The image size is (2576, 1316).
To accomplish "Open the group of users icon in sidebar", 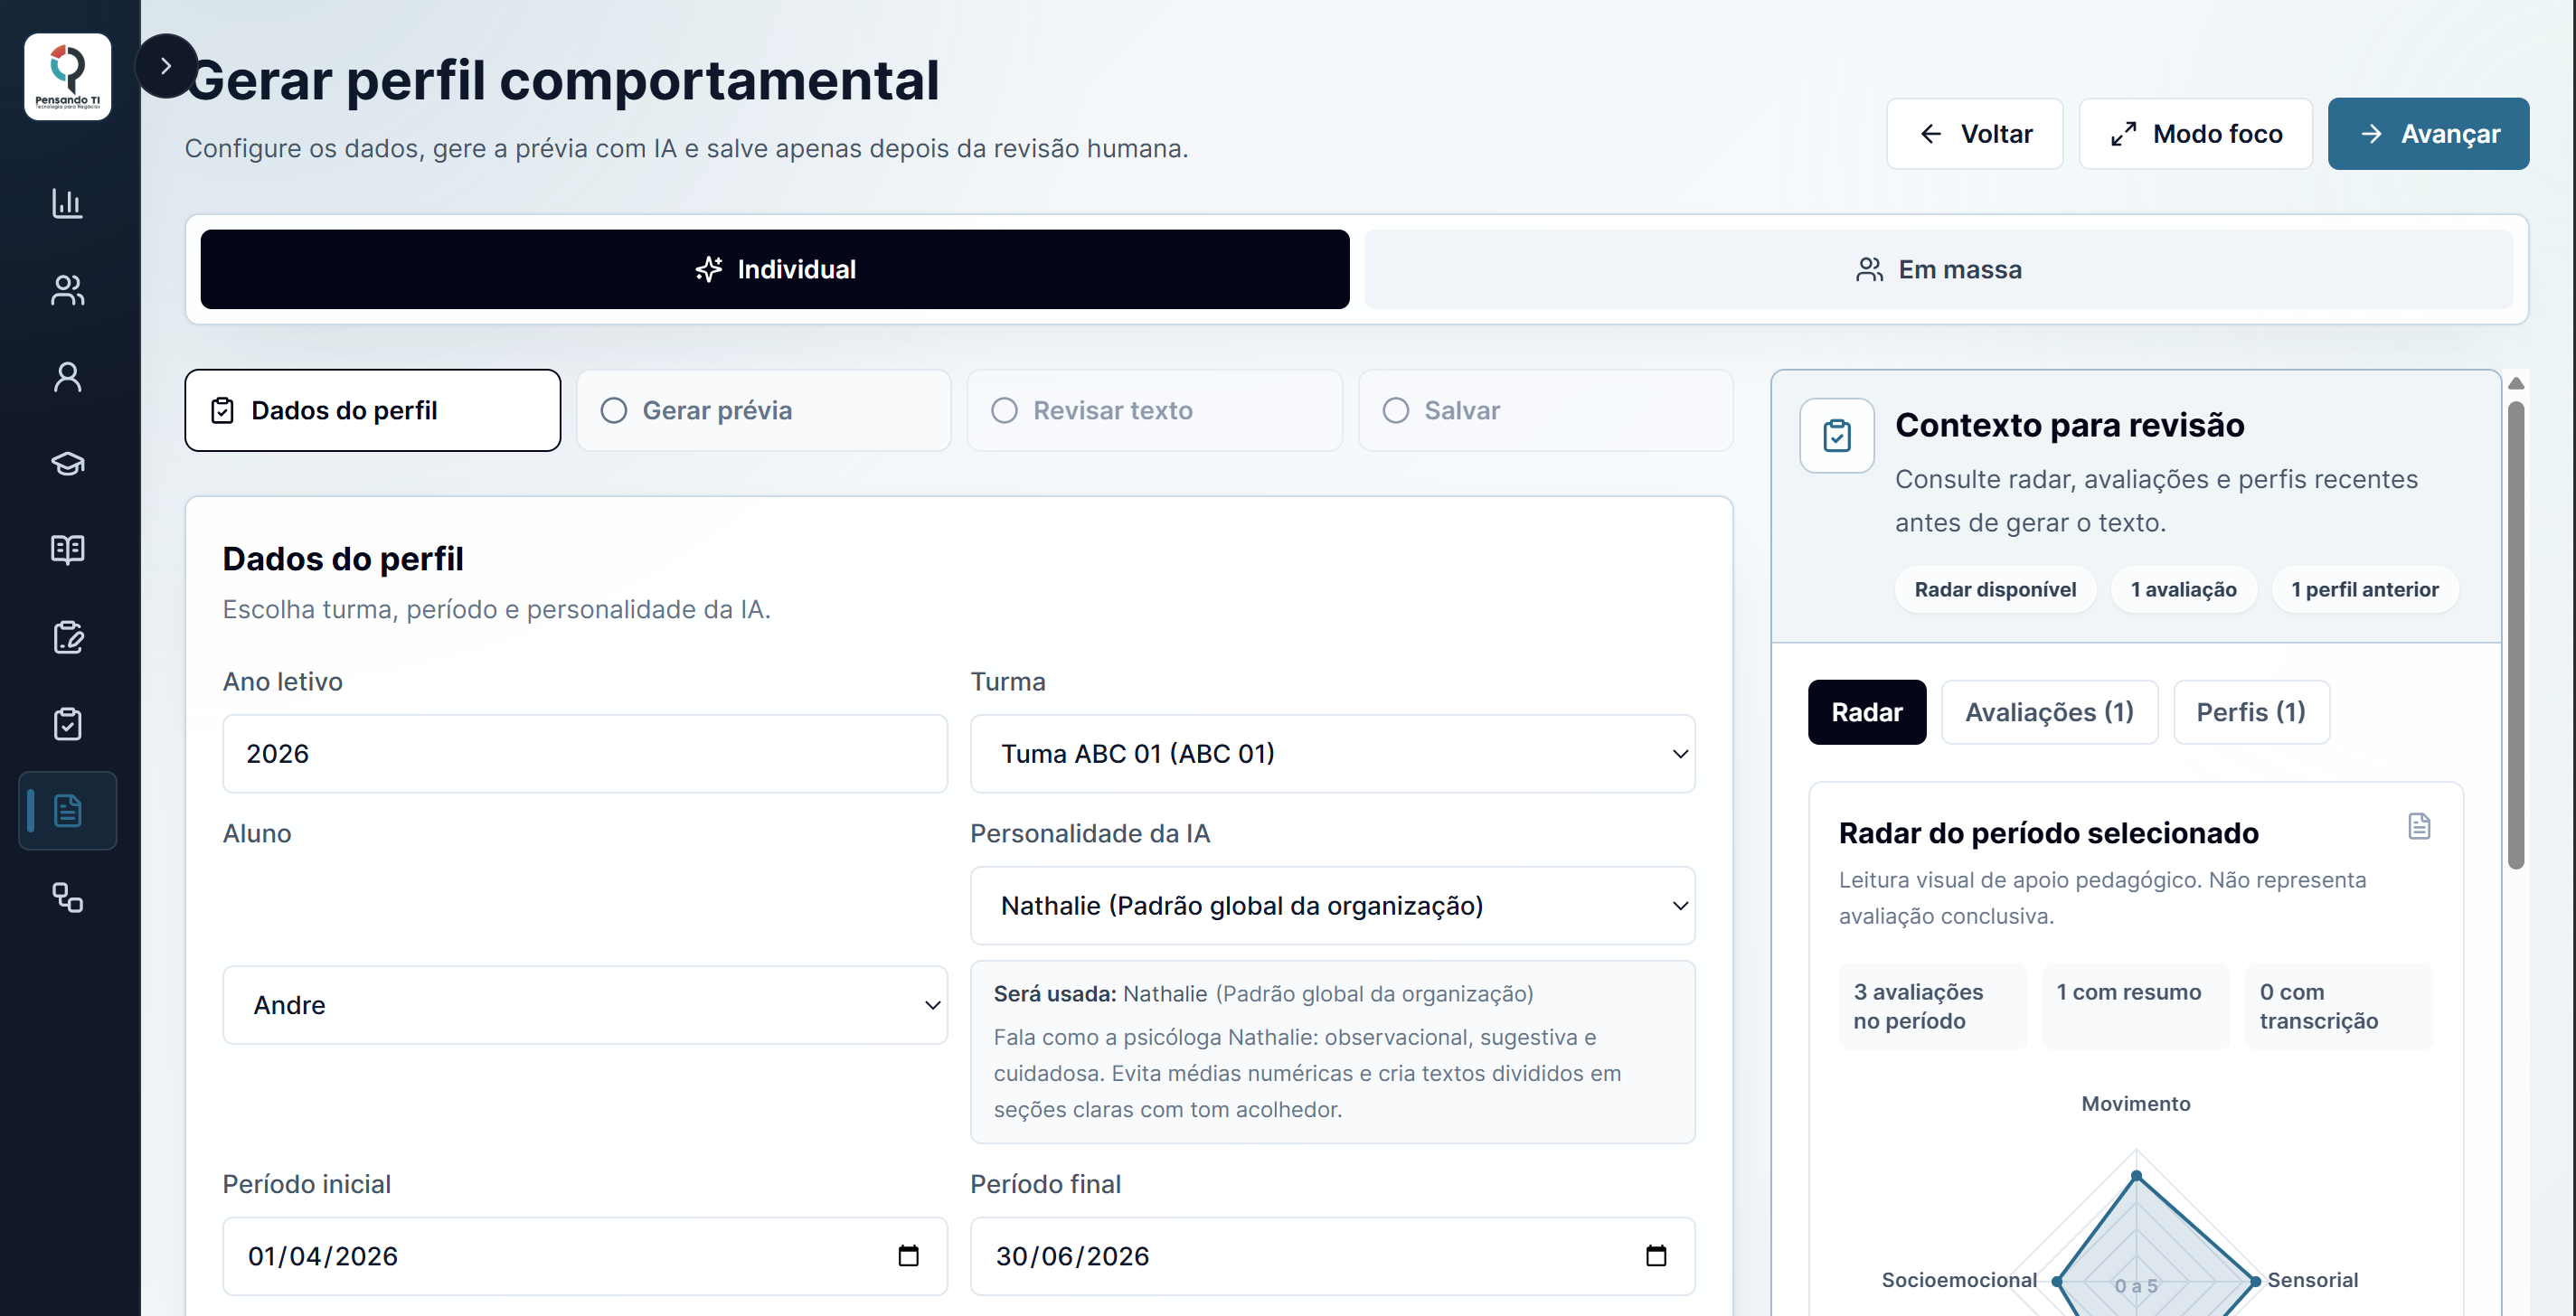I will pyautogui.click(x=67, y=290).
